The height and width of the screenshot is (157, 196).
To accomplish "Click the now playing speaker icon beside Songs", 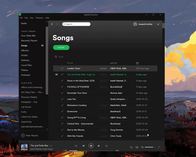I will 42,46.
